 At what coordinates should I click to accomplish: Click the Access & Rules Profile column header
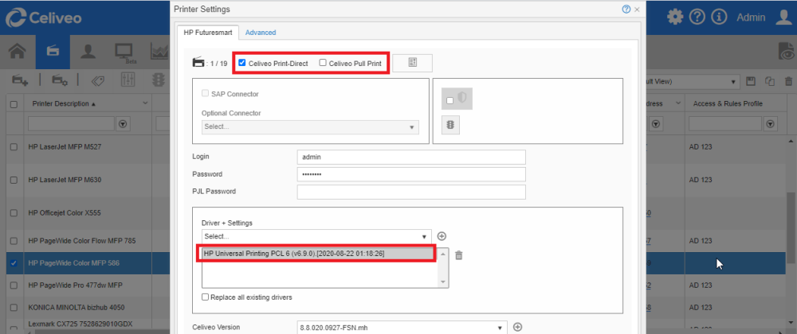tap(728, 104)
